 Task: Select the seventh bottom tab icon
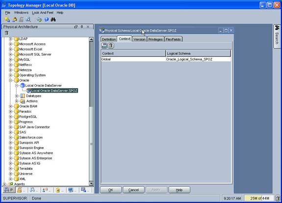pyautogui.click(x=85, y=190)
